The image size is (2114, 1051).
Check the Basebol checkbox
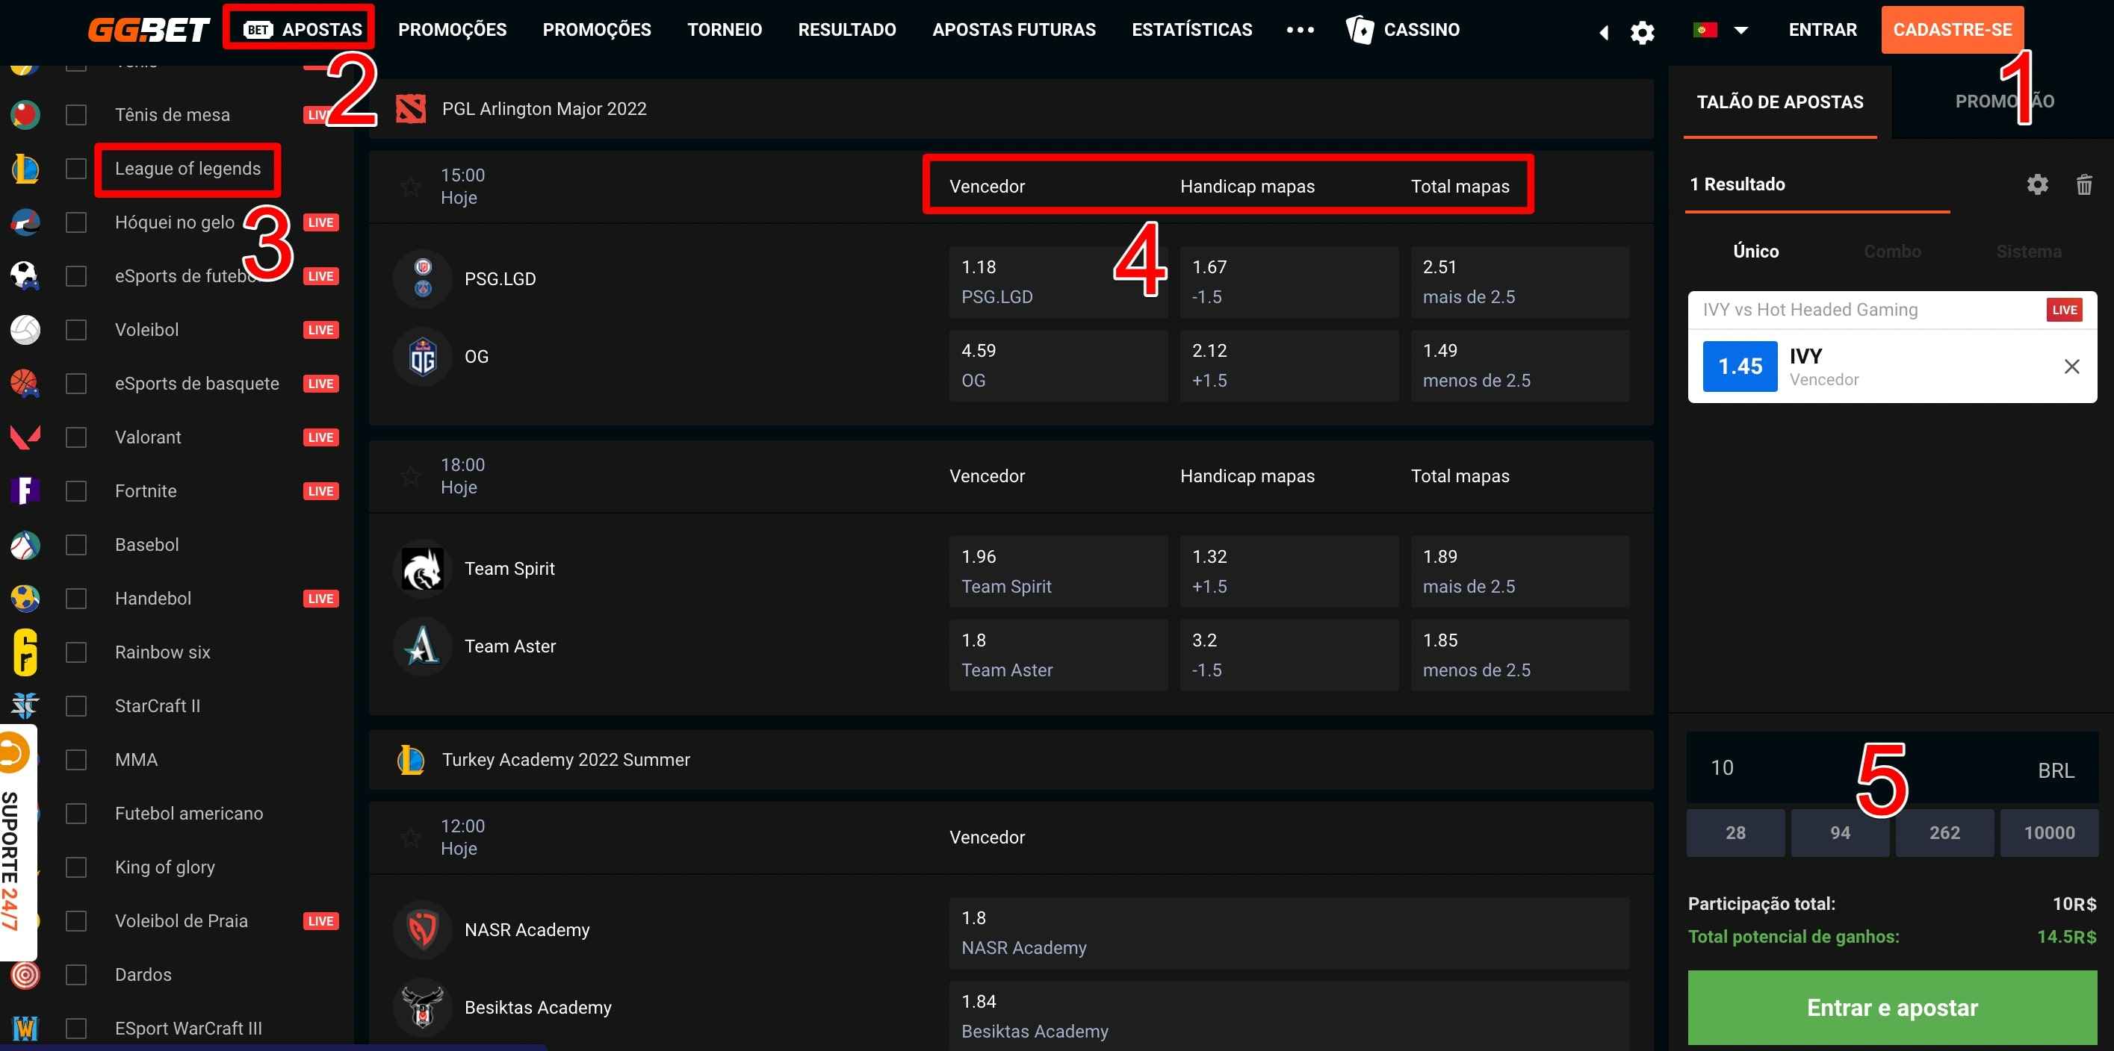(75, 544)
